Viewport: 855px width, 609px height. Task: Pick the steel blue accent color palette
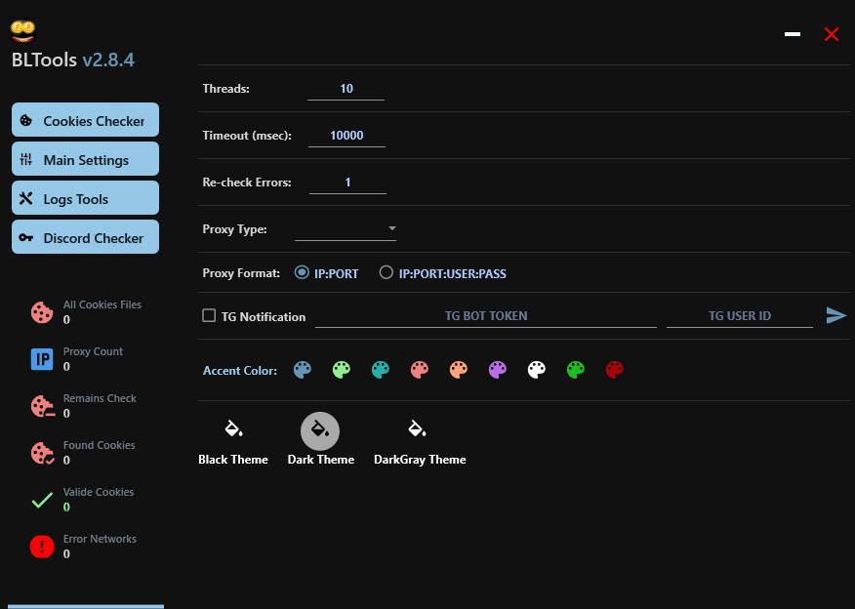coord(303,370)
